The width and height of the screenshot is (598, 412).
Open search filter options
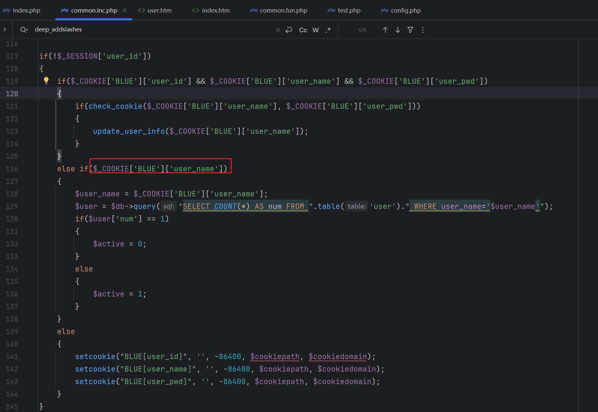tap(410, 30)
